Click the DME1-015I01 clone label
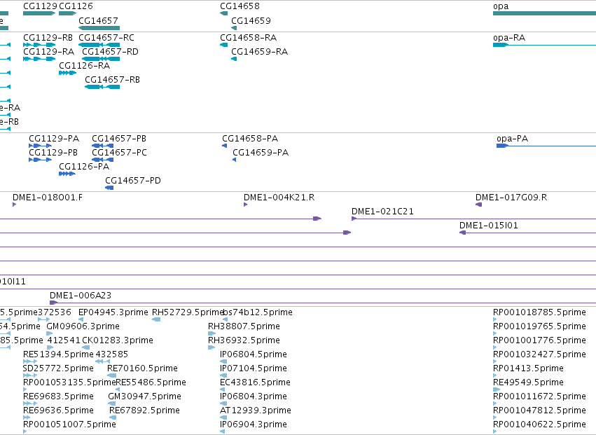596x435 pixels. tap(488, 226)
